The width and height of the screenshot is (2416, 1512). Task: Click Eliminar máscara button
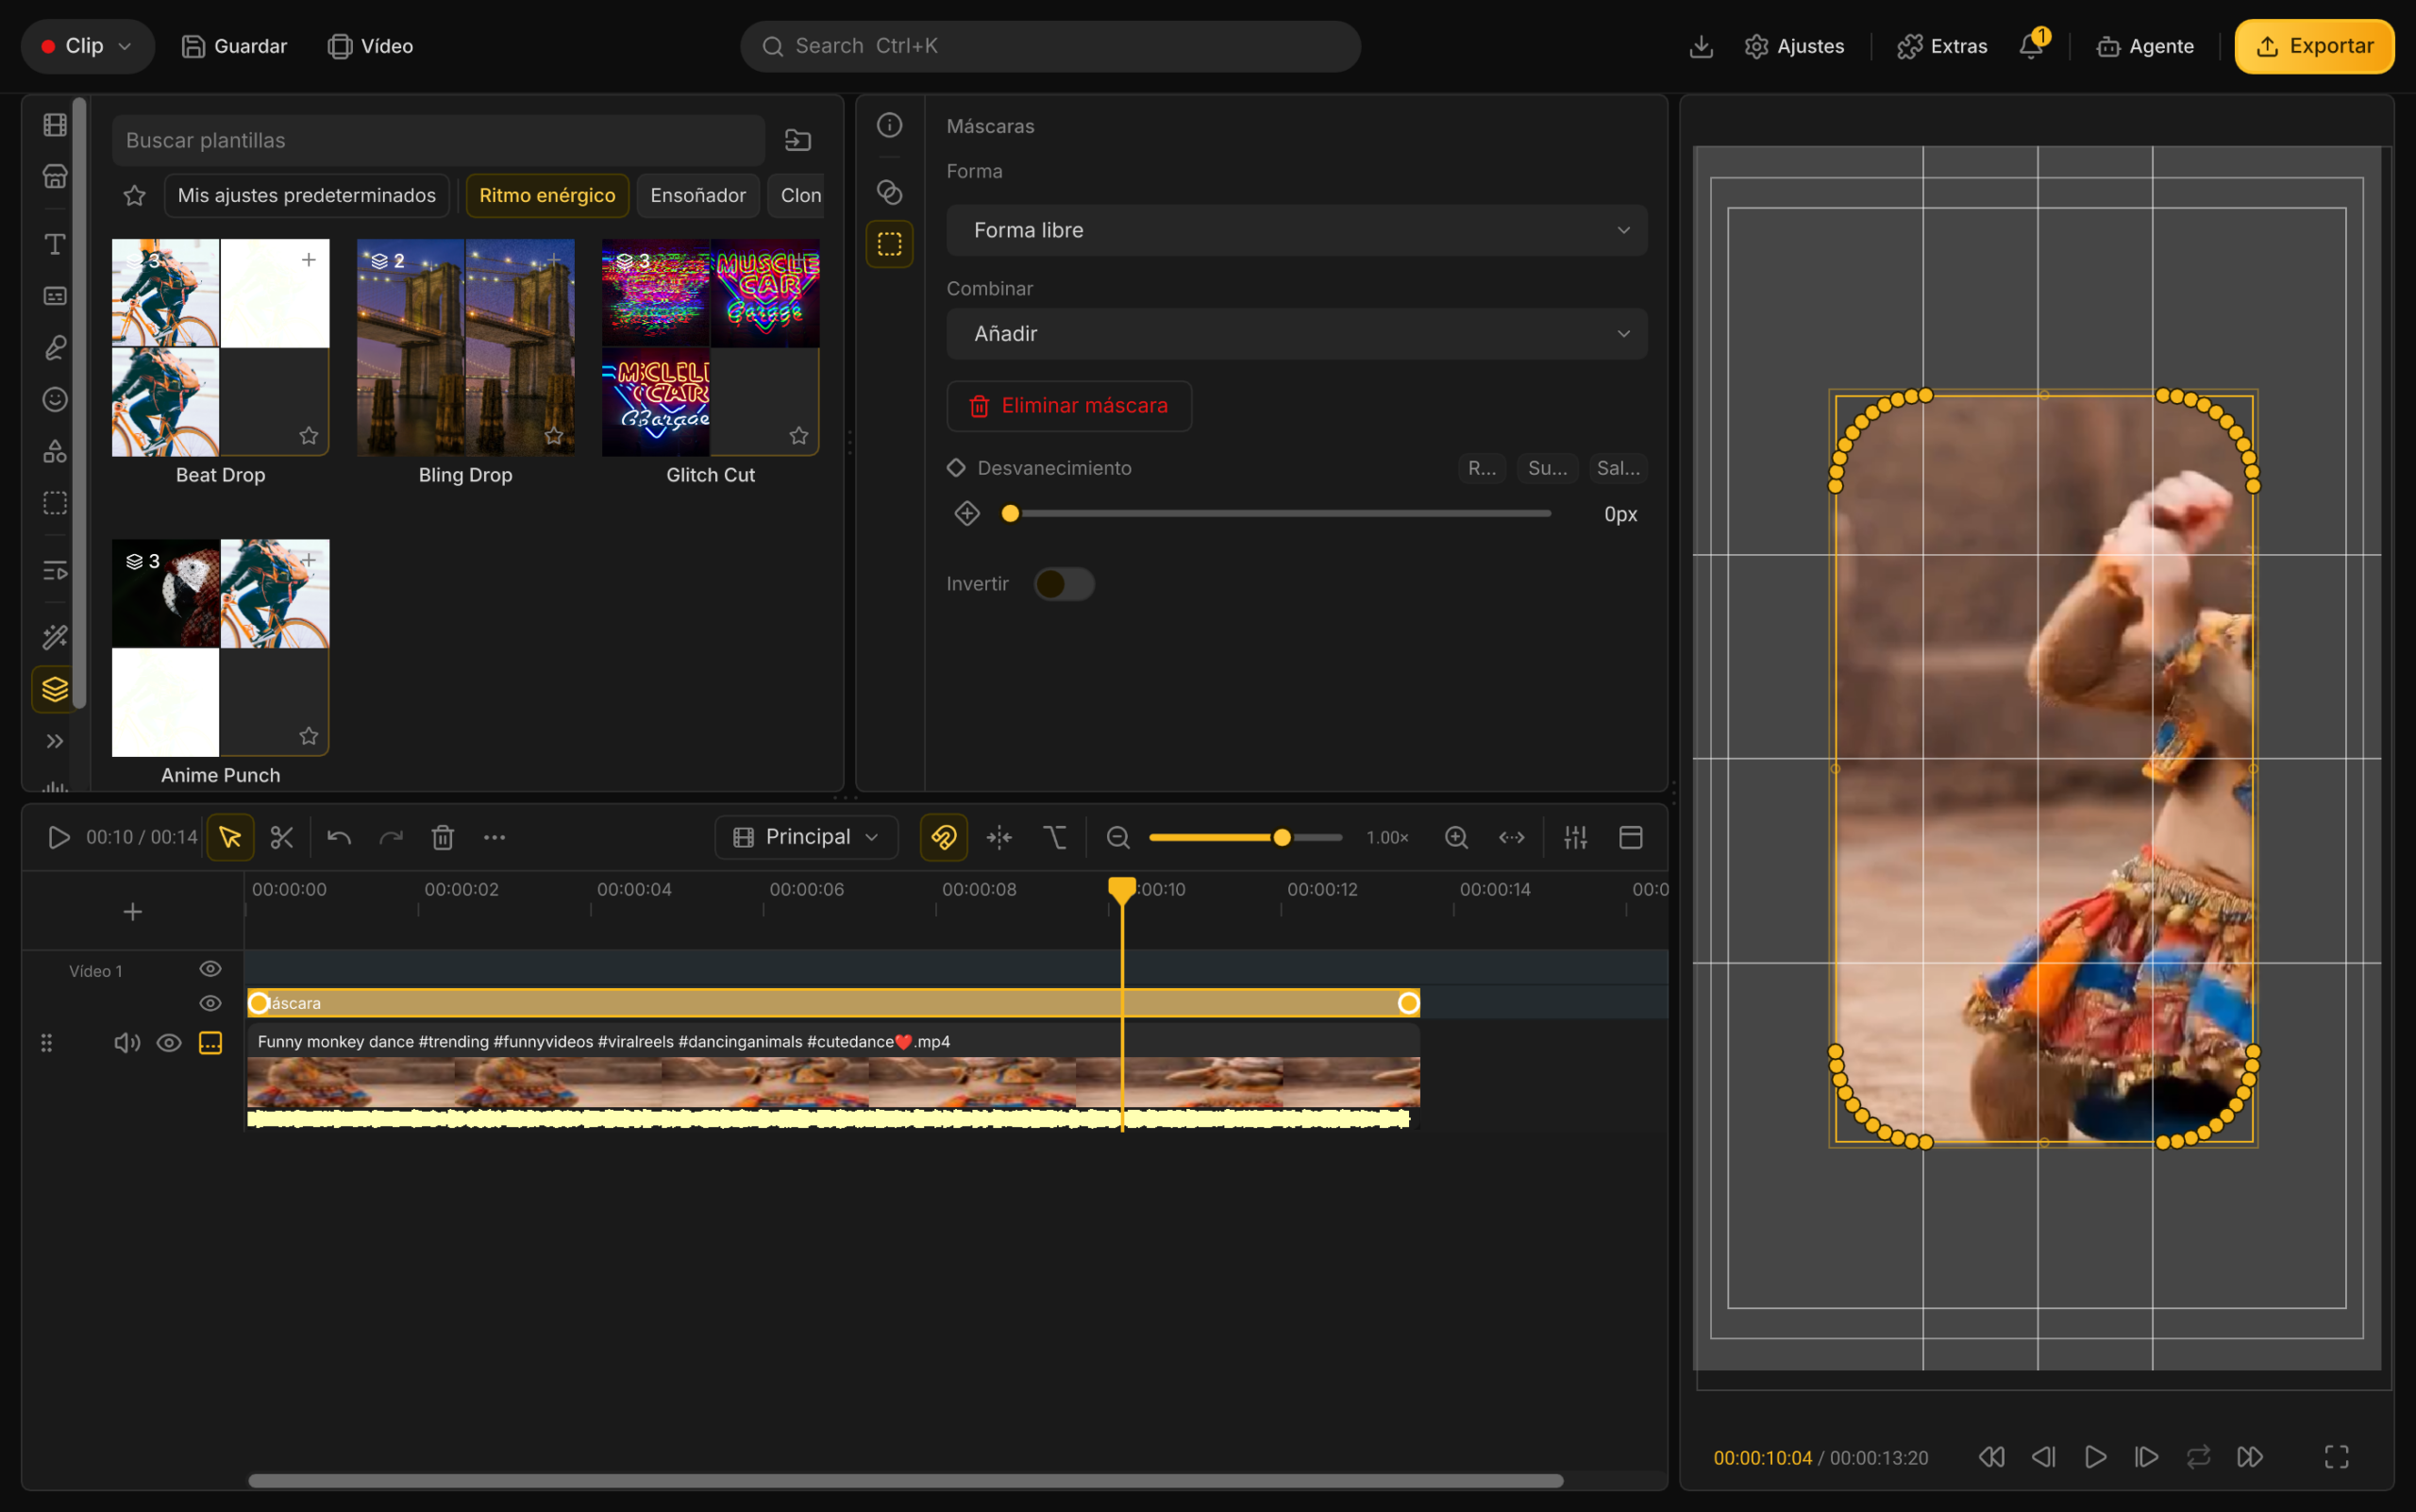1069,406
